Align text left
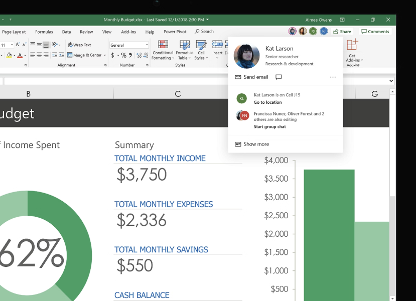This screenshot has height=301, width=416. pyautogui.click(x=33, y=55)
